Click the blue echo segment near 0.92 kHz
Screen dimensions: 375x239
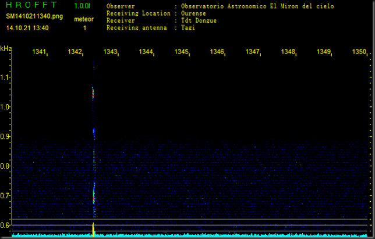[94, 131]
